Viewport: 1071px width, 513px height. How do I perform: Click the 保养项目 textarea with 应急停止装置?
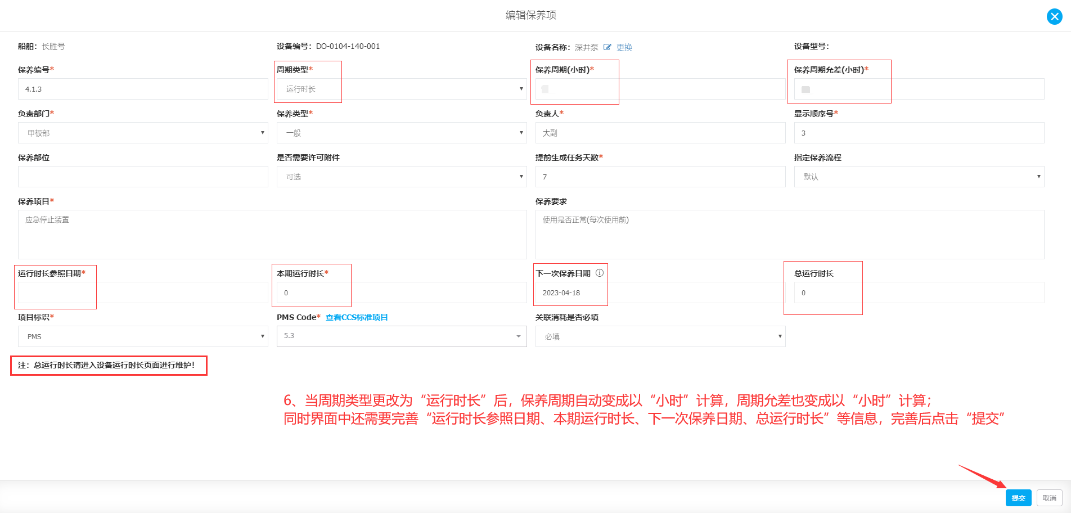[x=272, y=235]
